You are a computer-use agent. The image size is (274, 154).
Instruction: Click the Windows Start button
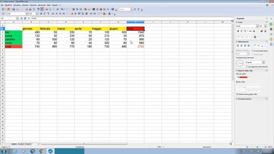(x=4, y=151)
